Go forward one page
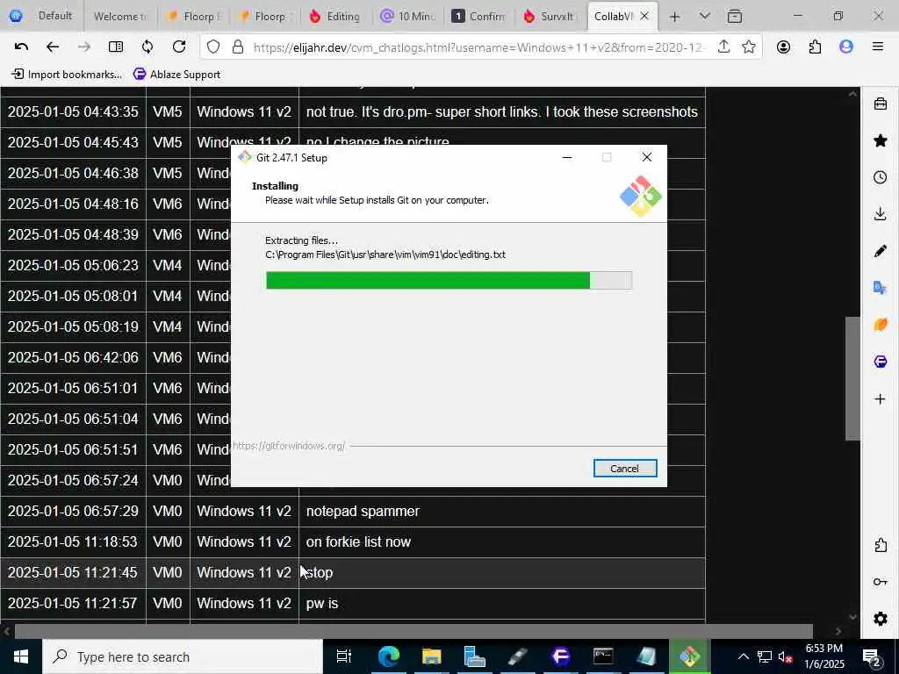The height and width of the screenshot is (674, 899). tap(84, 47)
